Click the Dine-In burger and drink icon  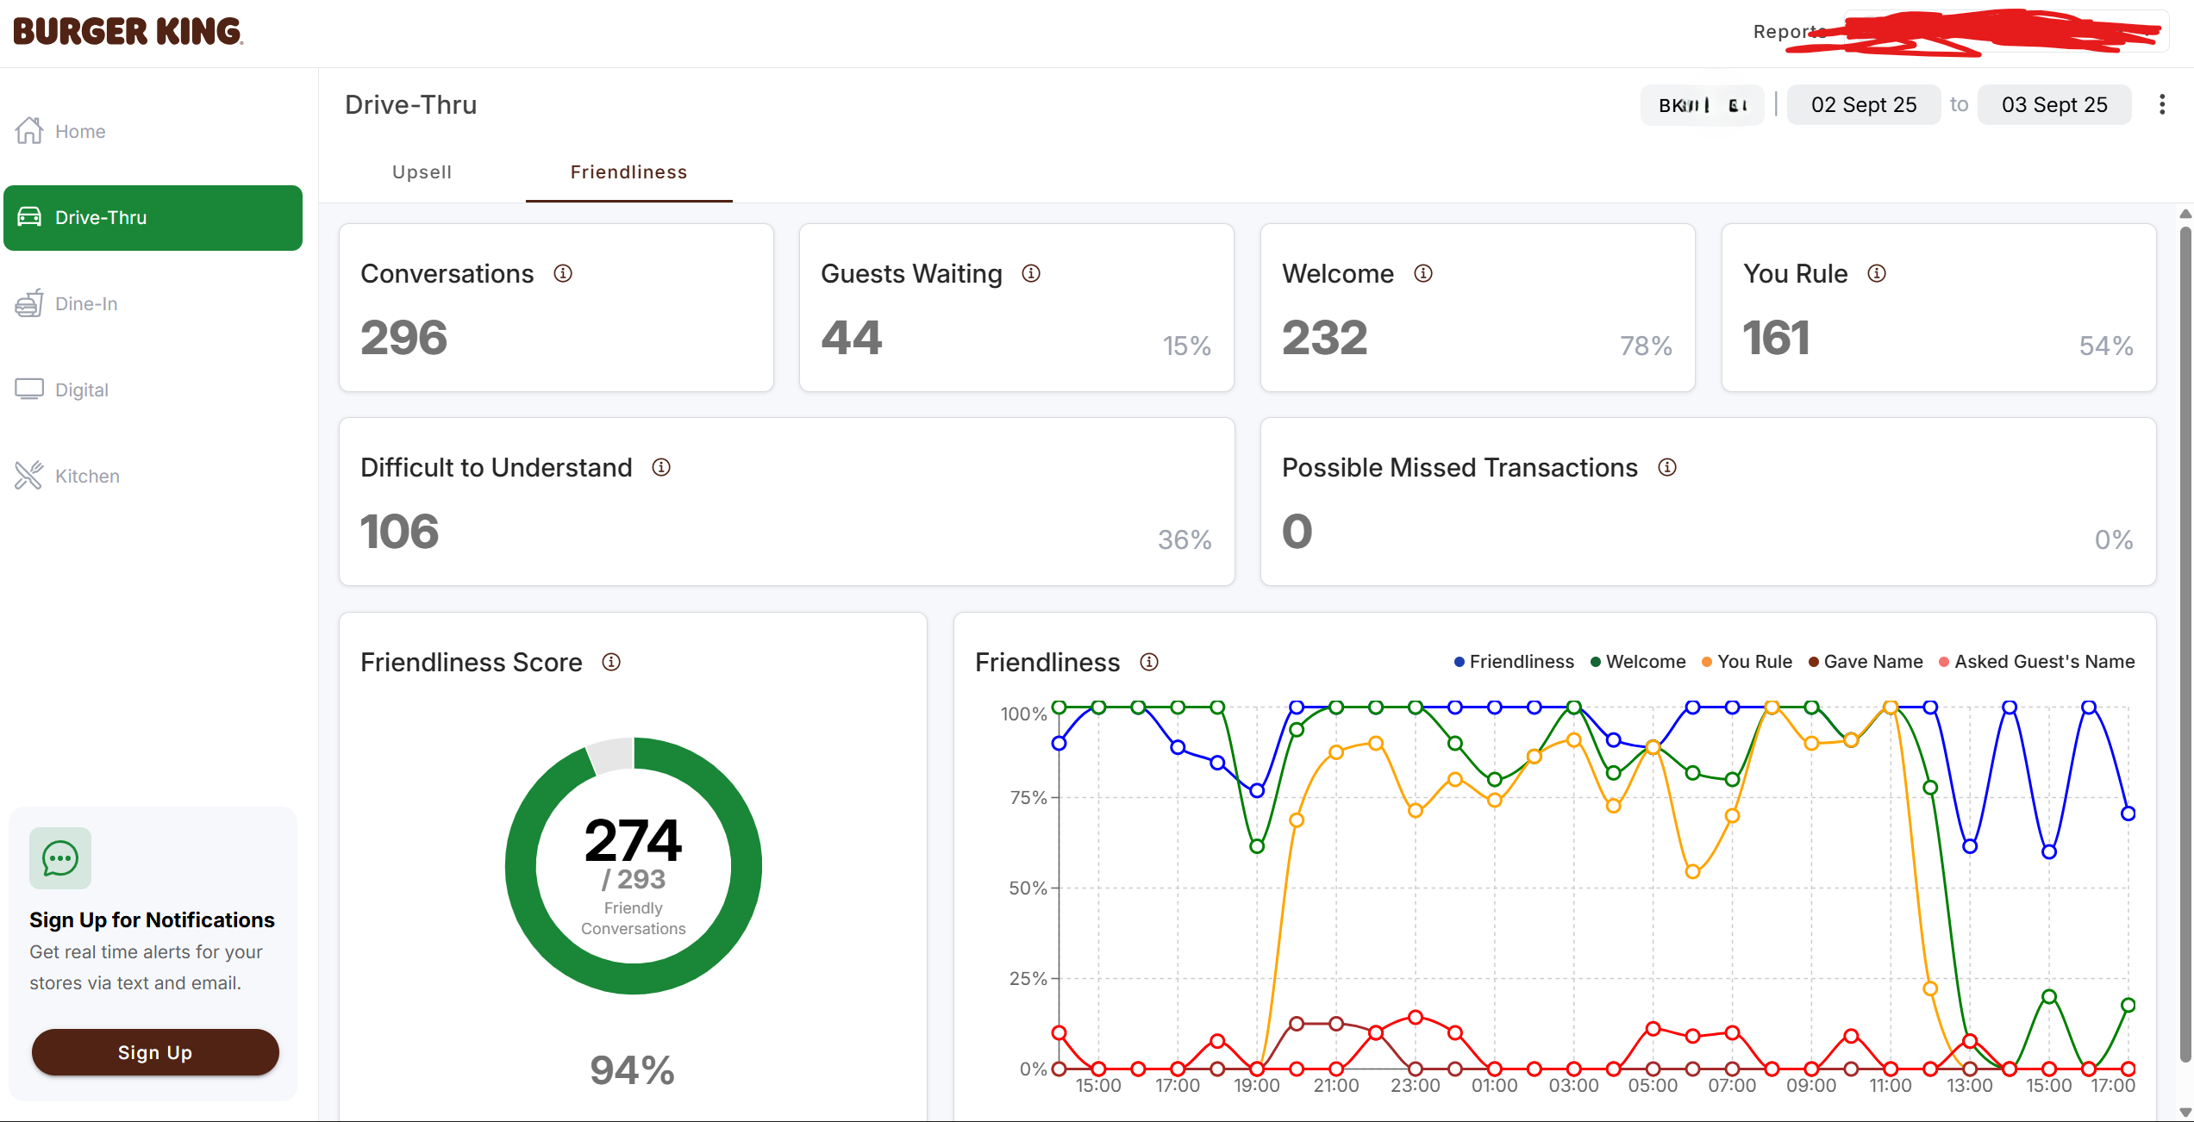[29, 303]
